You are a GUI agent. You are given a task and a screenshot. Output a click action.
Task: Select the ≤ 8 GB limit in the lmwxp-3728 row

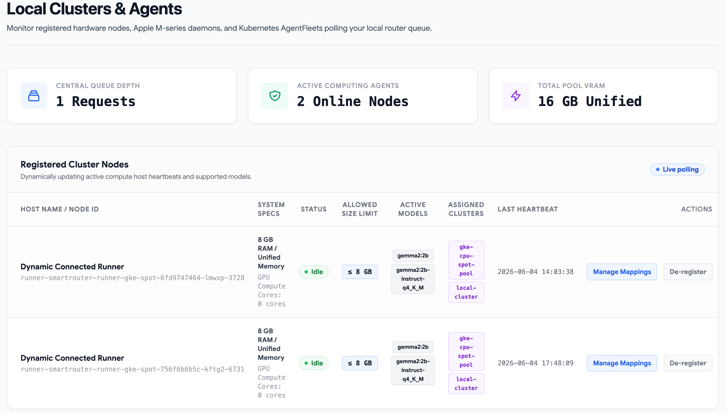tap(360, 272)
